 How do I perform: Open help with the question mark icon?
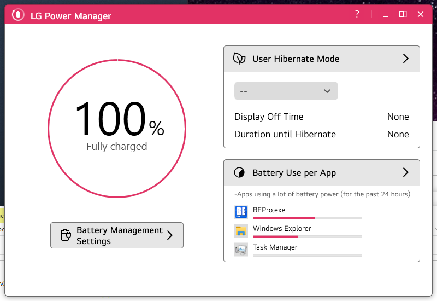pyautogui.click(x=357, y=14)
